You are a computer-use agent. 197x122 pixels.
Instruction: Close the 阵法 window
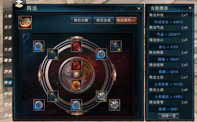(x=139, y=9)
